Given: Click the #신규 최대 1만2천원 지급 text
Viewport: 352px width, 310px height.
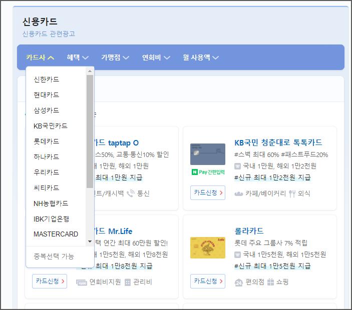Looking at the screenshot, I should pos(272,177).
